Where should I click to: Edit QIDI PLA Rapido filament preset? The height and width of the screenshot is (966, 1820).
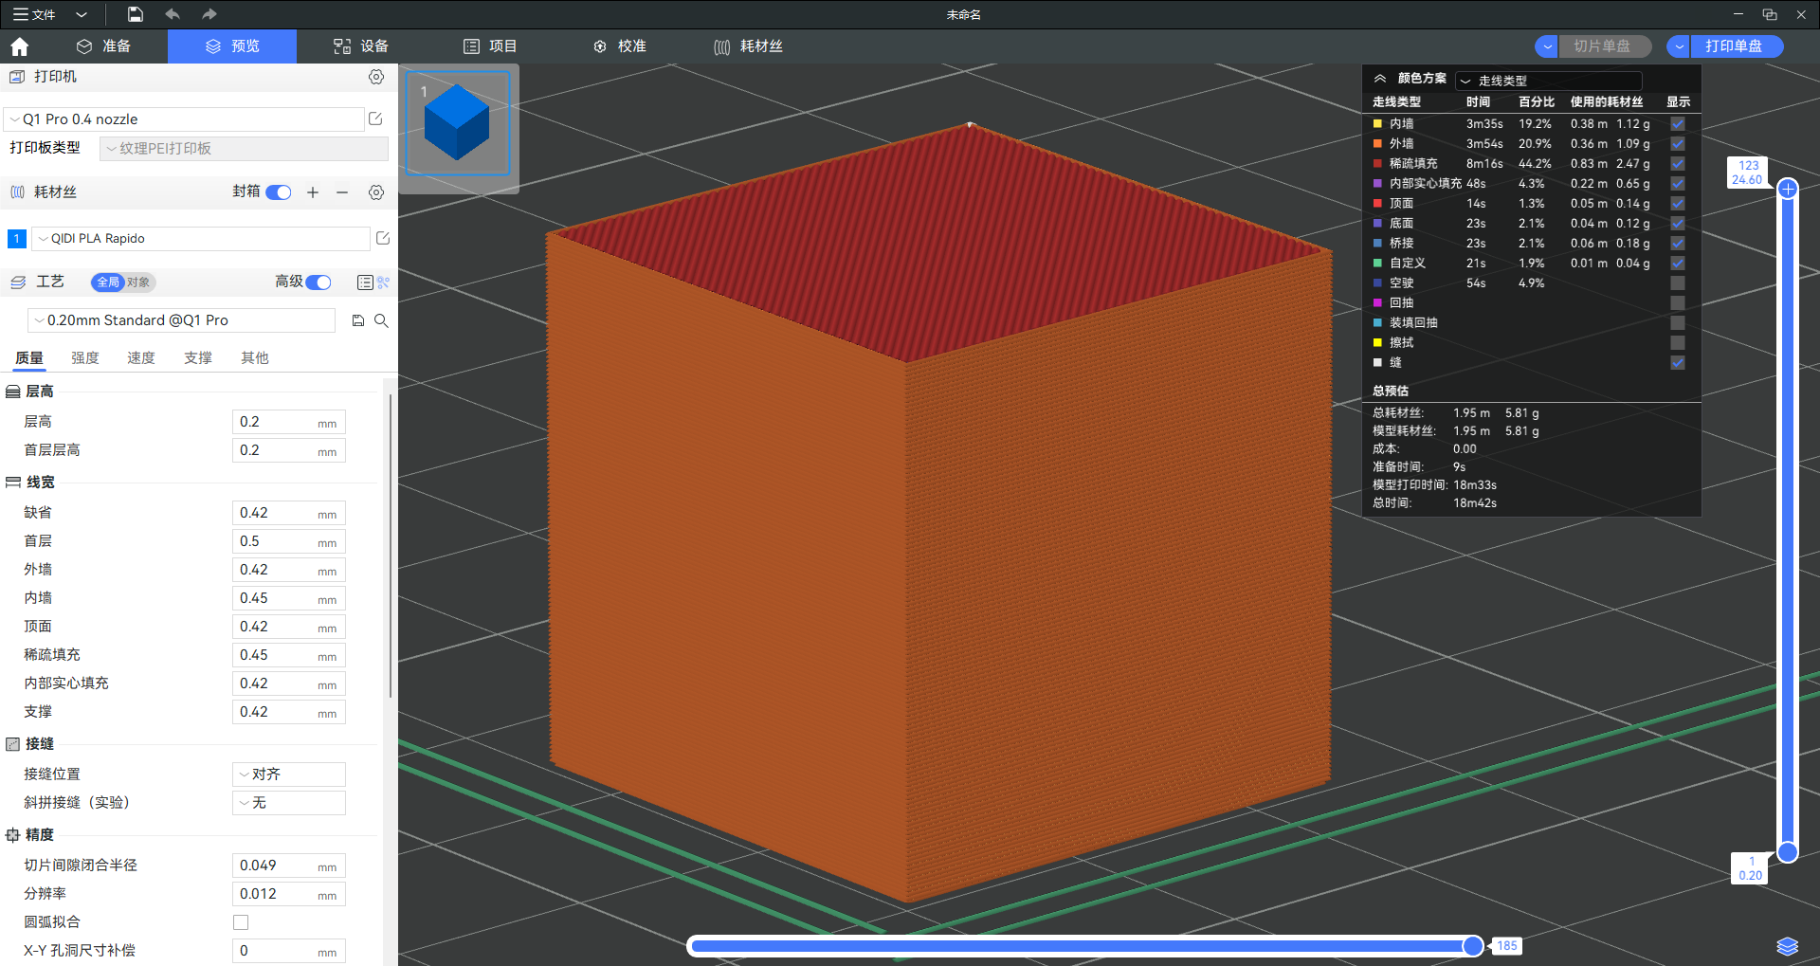coord(383,239)
